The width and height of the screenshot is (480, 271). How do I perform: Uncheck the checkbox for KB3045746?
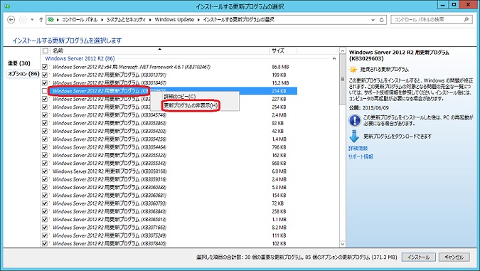point(45,115)
